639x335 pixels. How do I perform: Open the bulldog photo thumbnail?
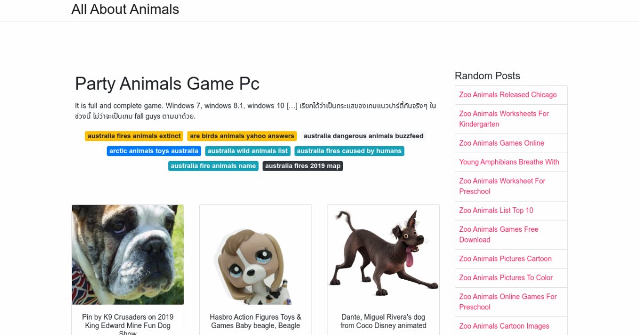point(128,255)
